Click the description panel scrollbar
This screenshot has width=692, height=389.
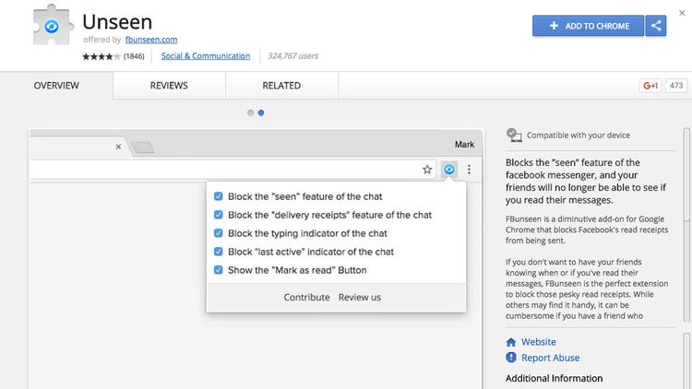(x=686, y=225)
